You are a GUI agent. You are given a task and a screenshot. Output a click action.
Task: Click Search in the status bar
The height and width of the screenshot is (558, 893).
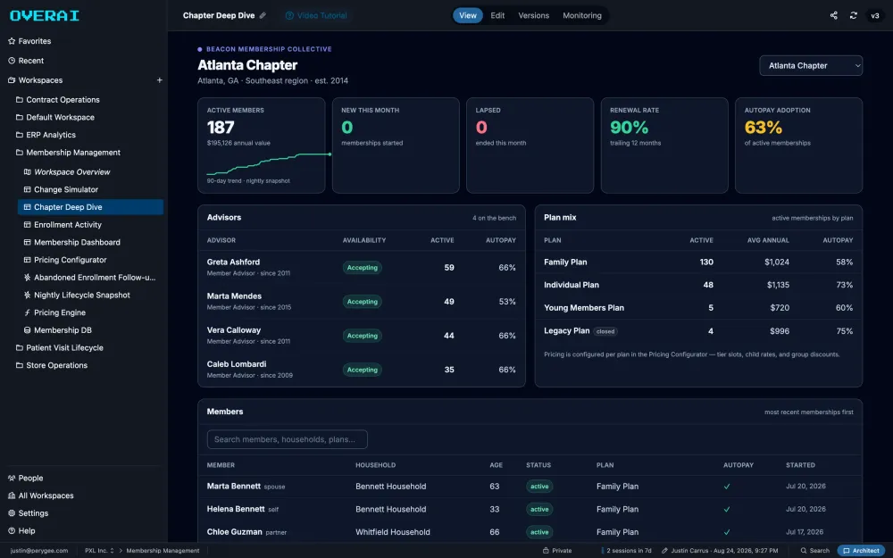[815, 551]
